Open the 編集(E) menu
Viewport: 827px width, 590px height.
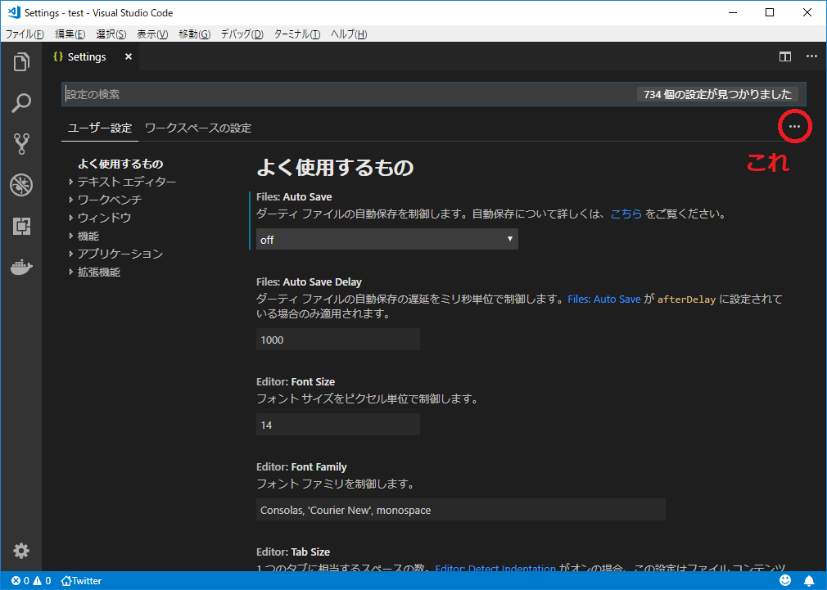click(70, 34)
